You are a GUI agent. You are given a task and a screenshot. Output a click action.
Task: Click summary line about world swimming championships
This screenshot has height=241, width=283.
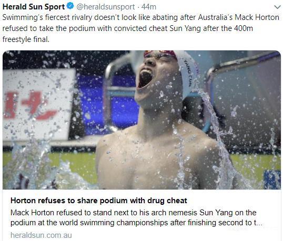click(136, 223)
